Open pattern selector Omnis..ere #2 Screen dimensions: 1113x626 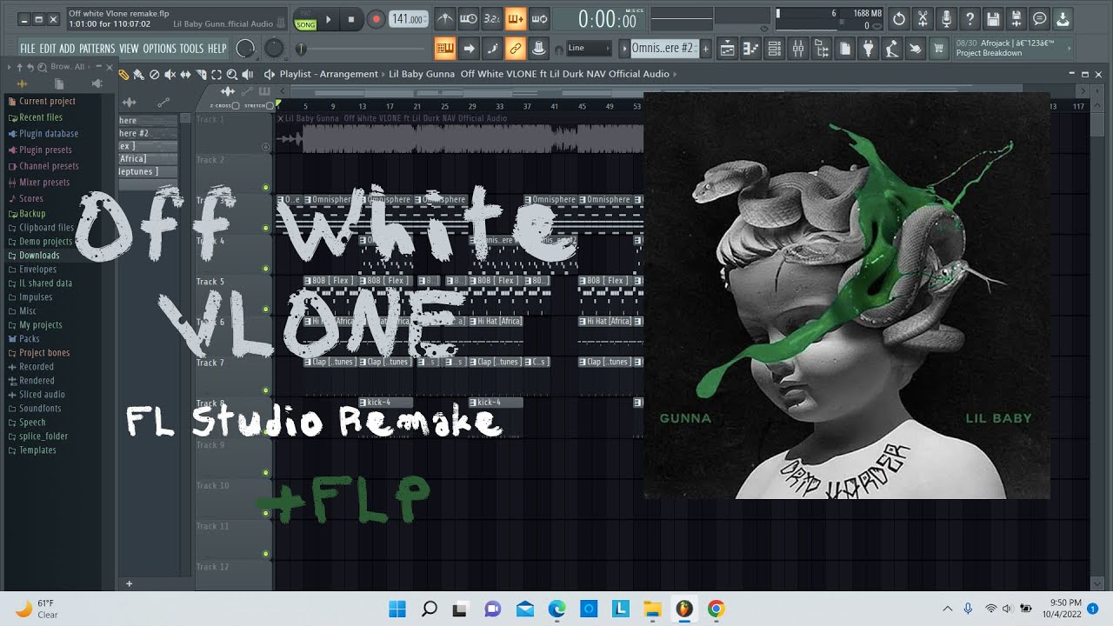click(x=663, y=48)
